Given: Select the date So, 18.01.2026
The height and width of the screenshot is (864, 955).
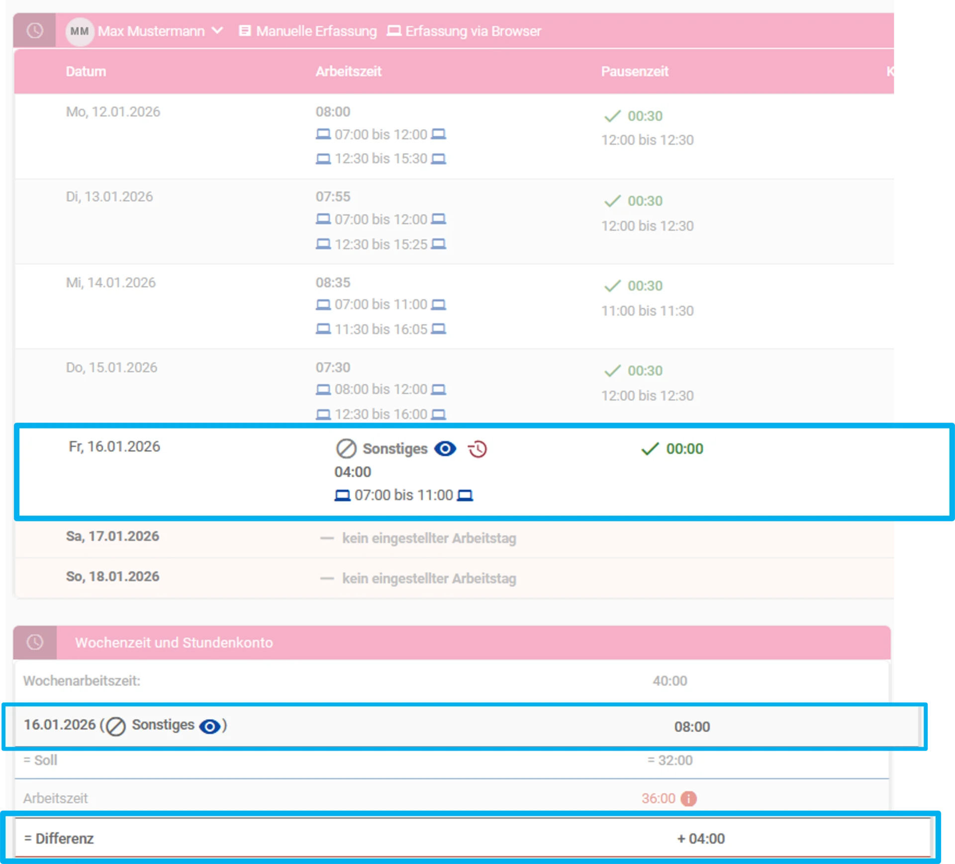Looking at the screenshot, I should pyautogui.click(x=112, y=577).
